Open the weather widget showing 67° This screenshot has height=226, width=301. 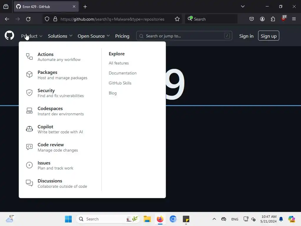pyautogui.click(x=10, y=219)
